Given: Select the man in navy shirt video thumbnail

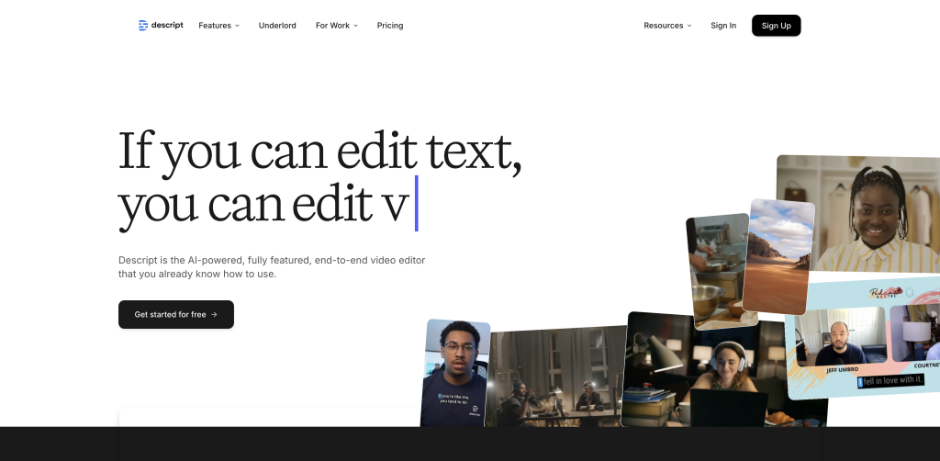Looking at the screenshot, I should pos(454,373).
